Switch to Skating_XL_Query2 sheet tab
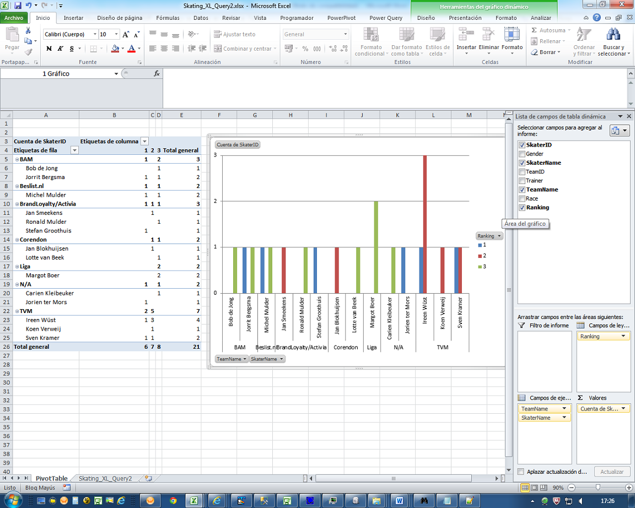The image size is (635, 508). [x=105, y=478]
